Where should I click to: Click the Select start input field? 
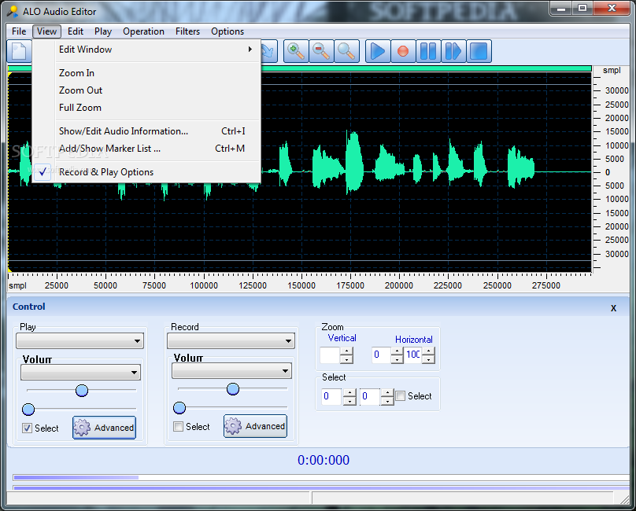coord(332,396)
